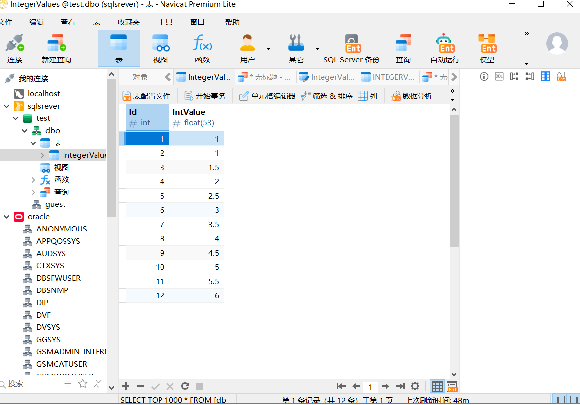Click 筛选 & 排序 (Filter & Sort)
This screenshot has height=405, width=580.
tap(327, 96)
